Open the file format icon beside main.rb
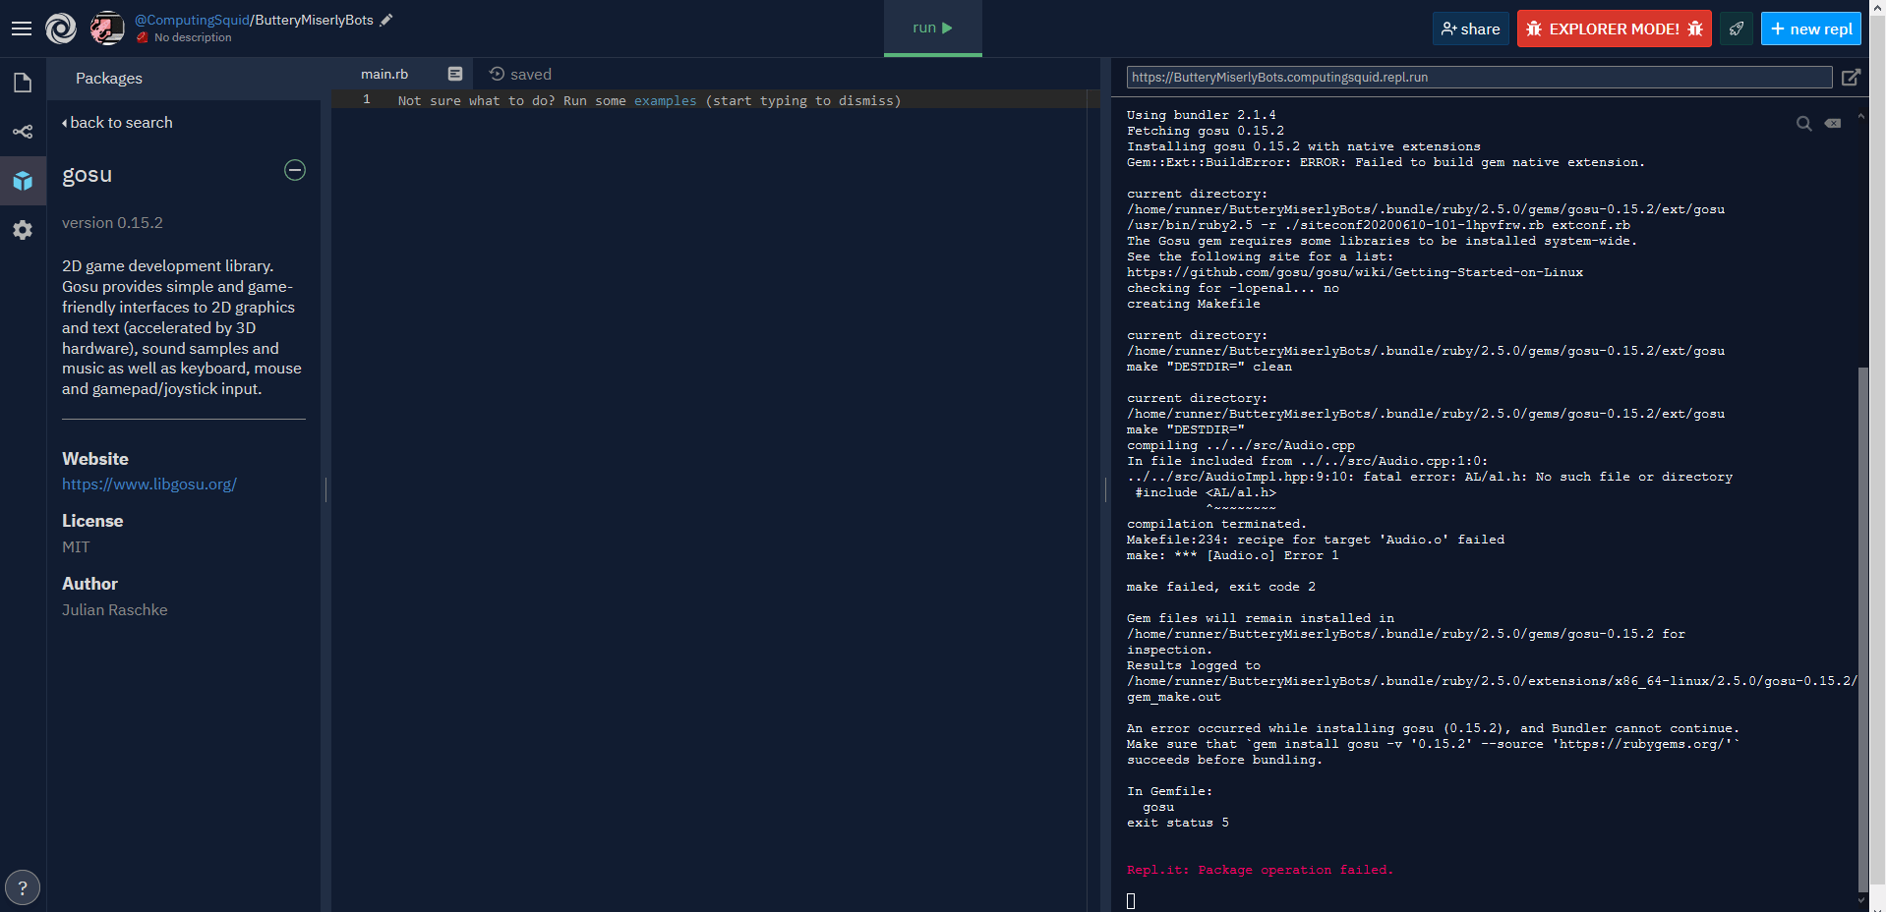The image size is (1886, 912). (x=455, y=74)
